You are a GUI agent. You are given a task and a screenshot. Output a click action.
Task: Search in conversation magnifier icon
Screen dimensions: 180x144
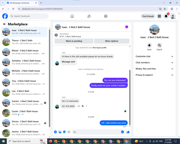159,45
